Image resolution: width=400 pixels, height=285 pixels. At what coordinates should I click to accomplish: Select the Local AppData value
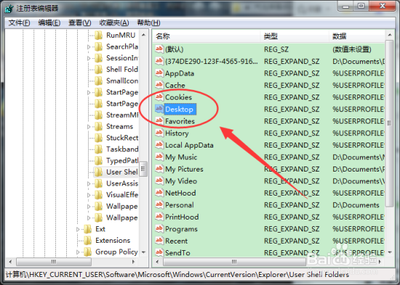[189, 145]
